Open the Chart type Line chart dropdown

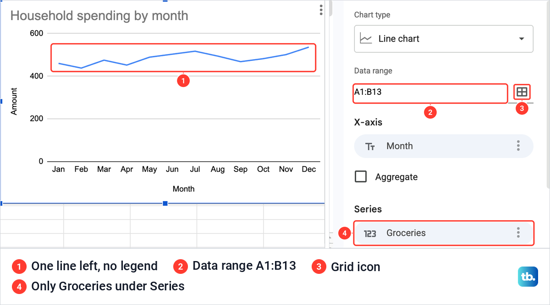tap(444, 38)
